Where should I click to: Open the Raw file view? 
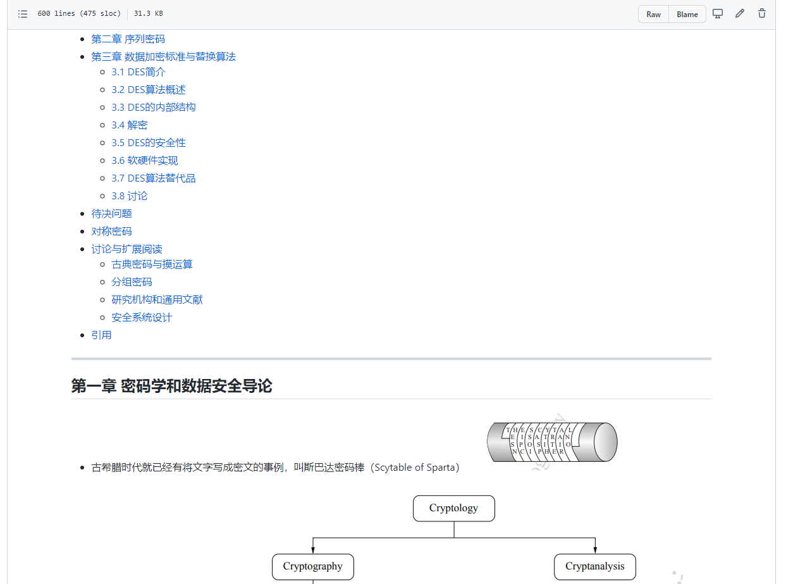(653, 15)
